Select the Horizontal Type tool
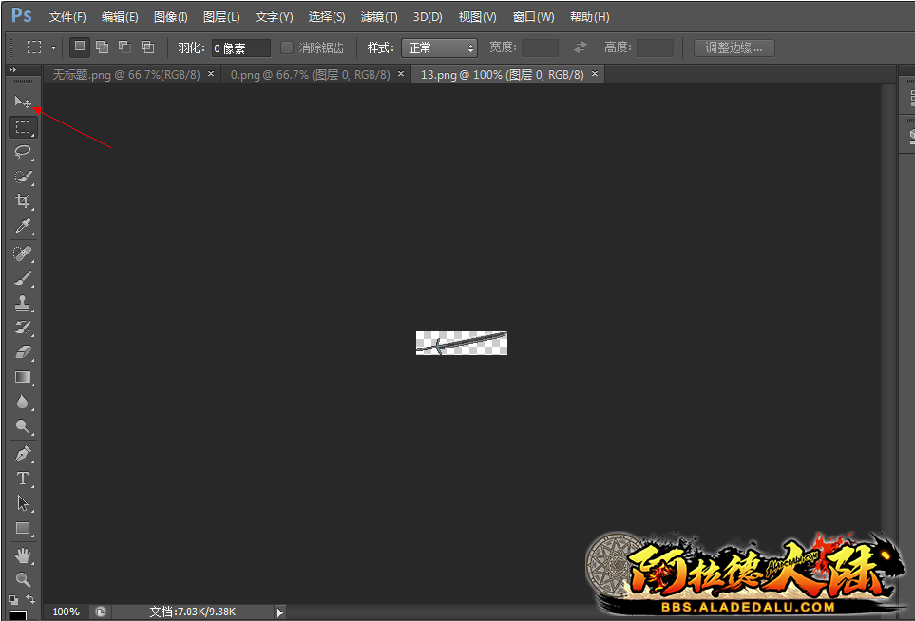This screenshot has height=621, width=915. pos(23,479)
